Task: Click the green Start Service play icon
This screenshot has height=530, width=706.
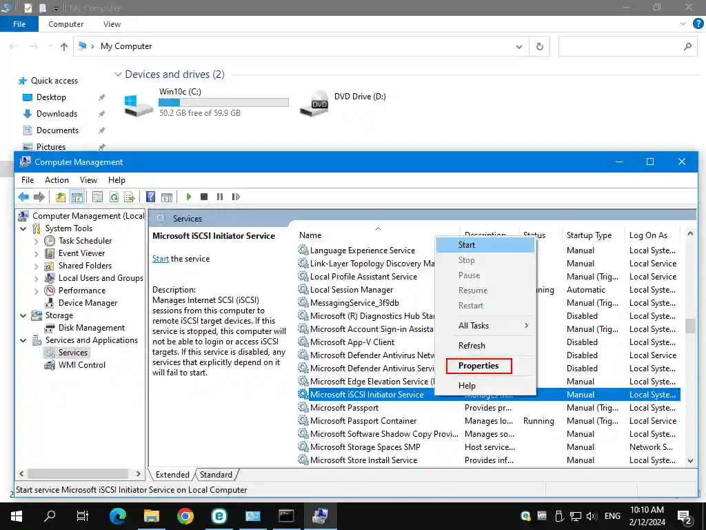Action: [x=189, y=197]
